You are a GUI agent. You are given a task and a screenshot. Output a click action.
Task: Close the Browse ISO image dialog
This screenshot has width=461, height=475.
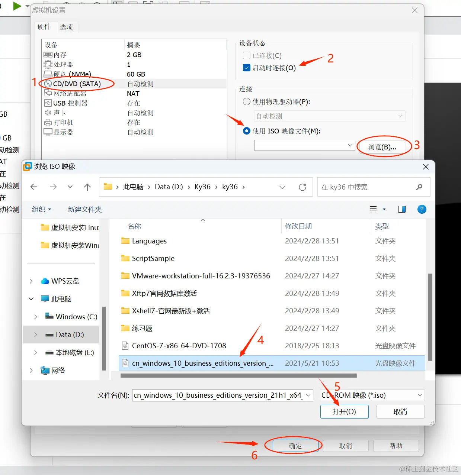point(426,167)
